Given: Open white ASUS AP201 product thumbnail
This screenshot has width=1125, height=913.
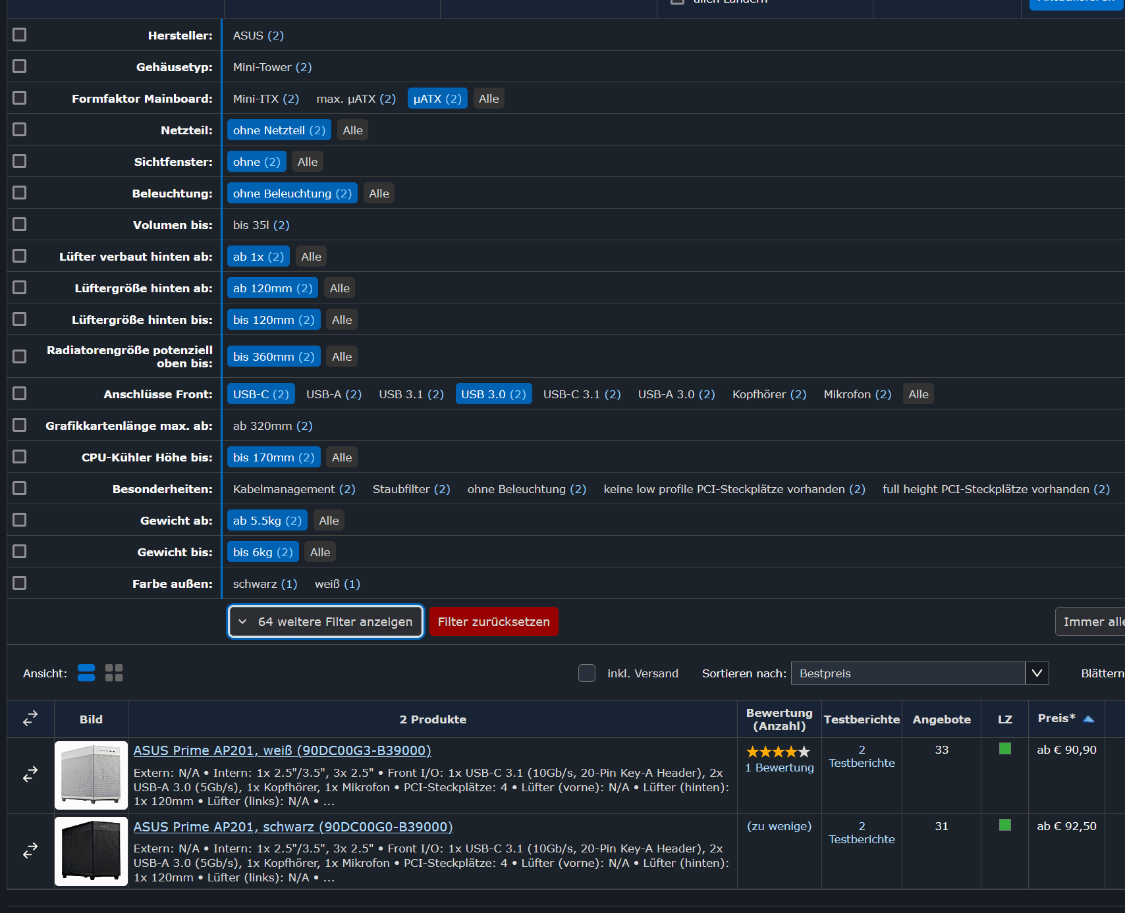Looking at the screenshot, I should 91,775.
